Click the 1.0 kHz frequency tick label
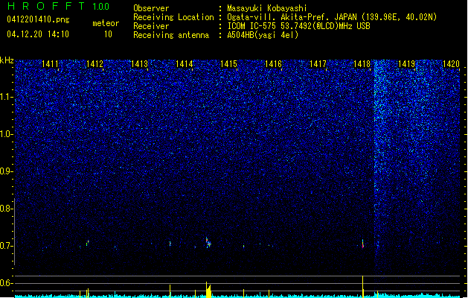Viewport: 468px width, 298px height. click(x=6, y=134)
